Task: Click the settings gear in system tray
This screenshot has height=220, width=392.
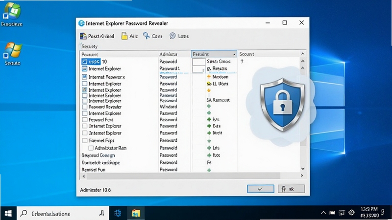Action: [x=351, y=213]
